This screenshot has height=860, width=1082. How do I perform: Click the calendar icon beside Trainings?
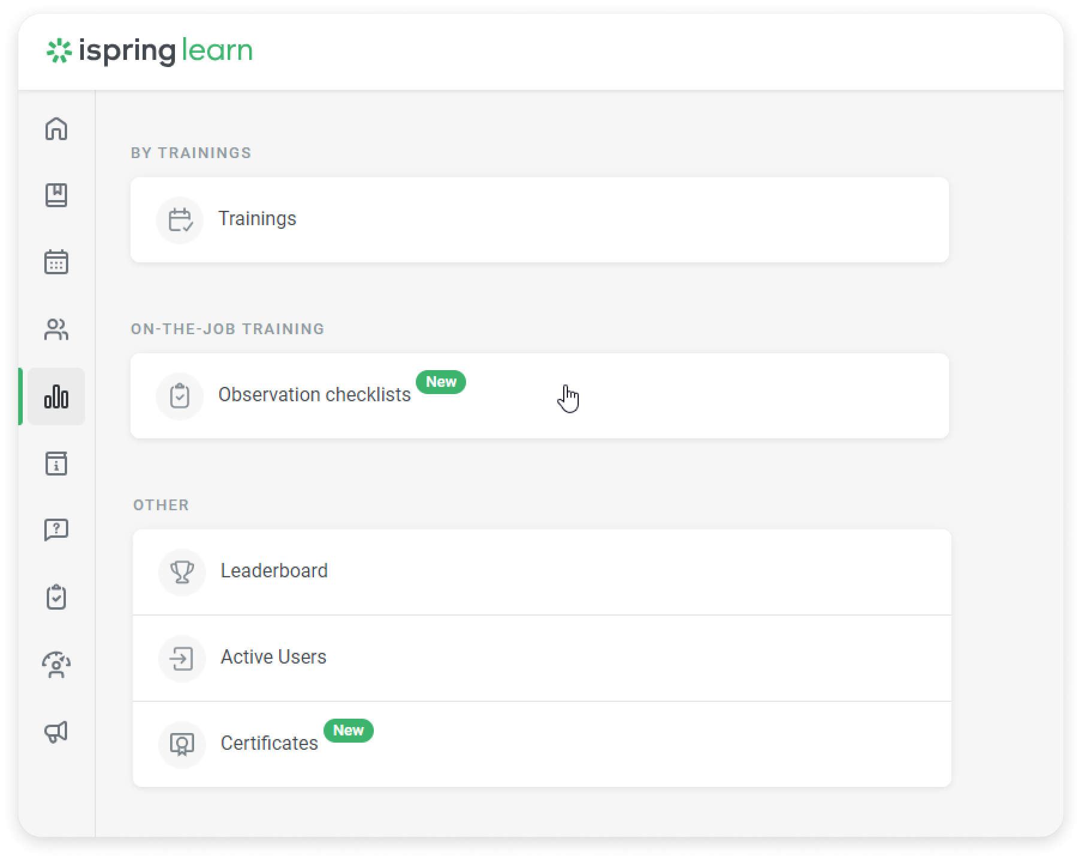pyautogui.click(x=180, y=219)
